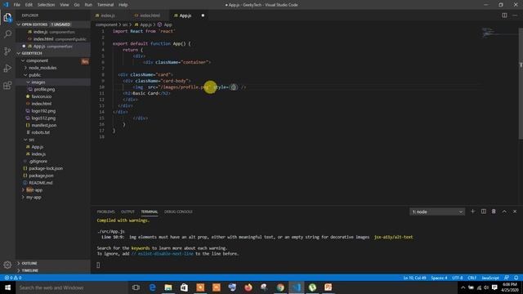Go to line via Ln 10, Col status item

[x=414, y=278]
